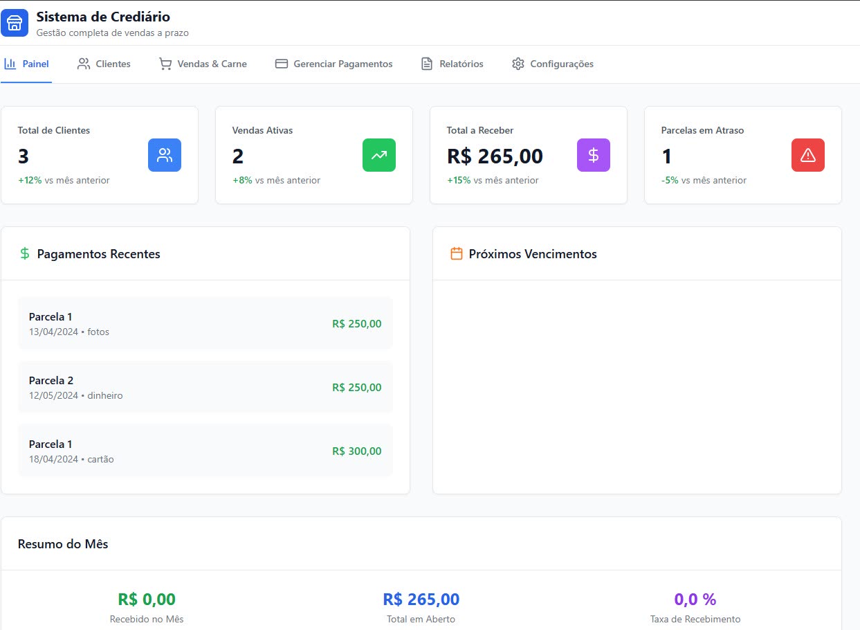Select the Parcela 1 payment paid with fotos
860x630 pixels.
pos(205,323)
